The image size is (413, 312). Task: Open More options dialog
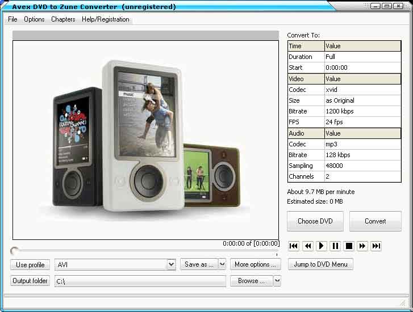point(256,264)
